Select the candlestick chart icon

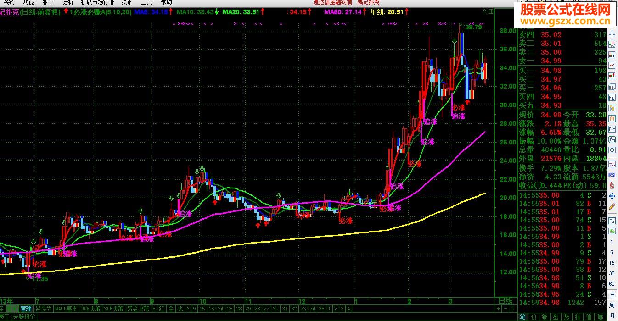coord(612,76)
